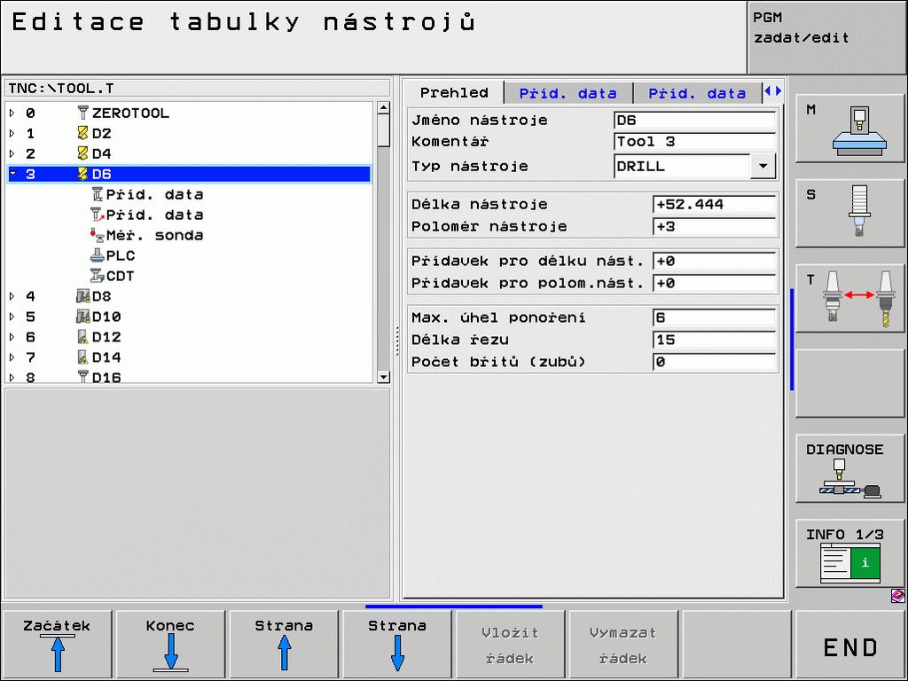Click the icon of second Příd. data child
The width and height of the screenshot is (908, 681).
click(98, 215)
